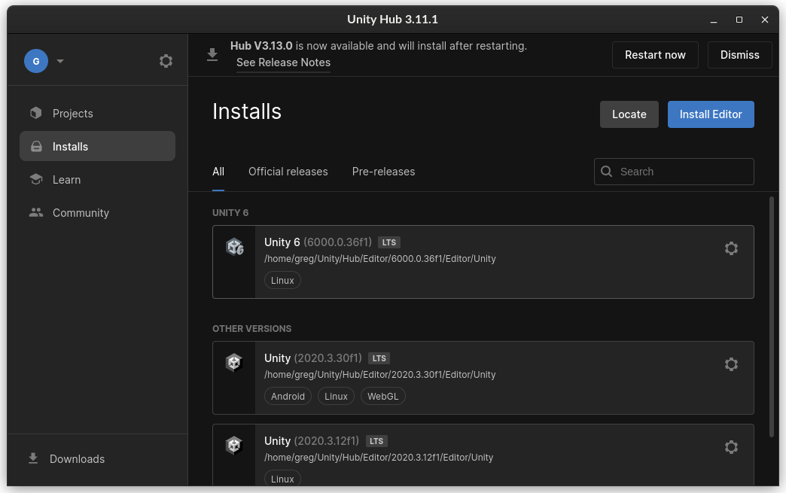Click the Unity 2020.3.30f1 logo icon
The image size is (786, 493).
click(234, 363)
